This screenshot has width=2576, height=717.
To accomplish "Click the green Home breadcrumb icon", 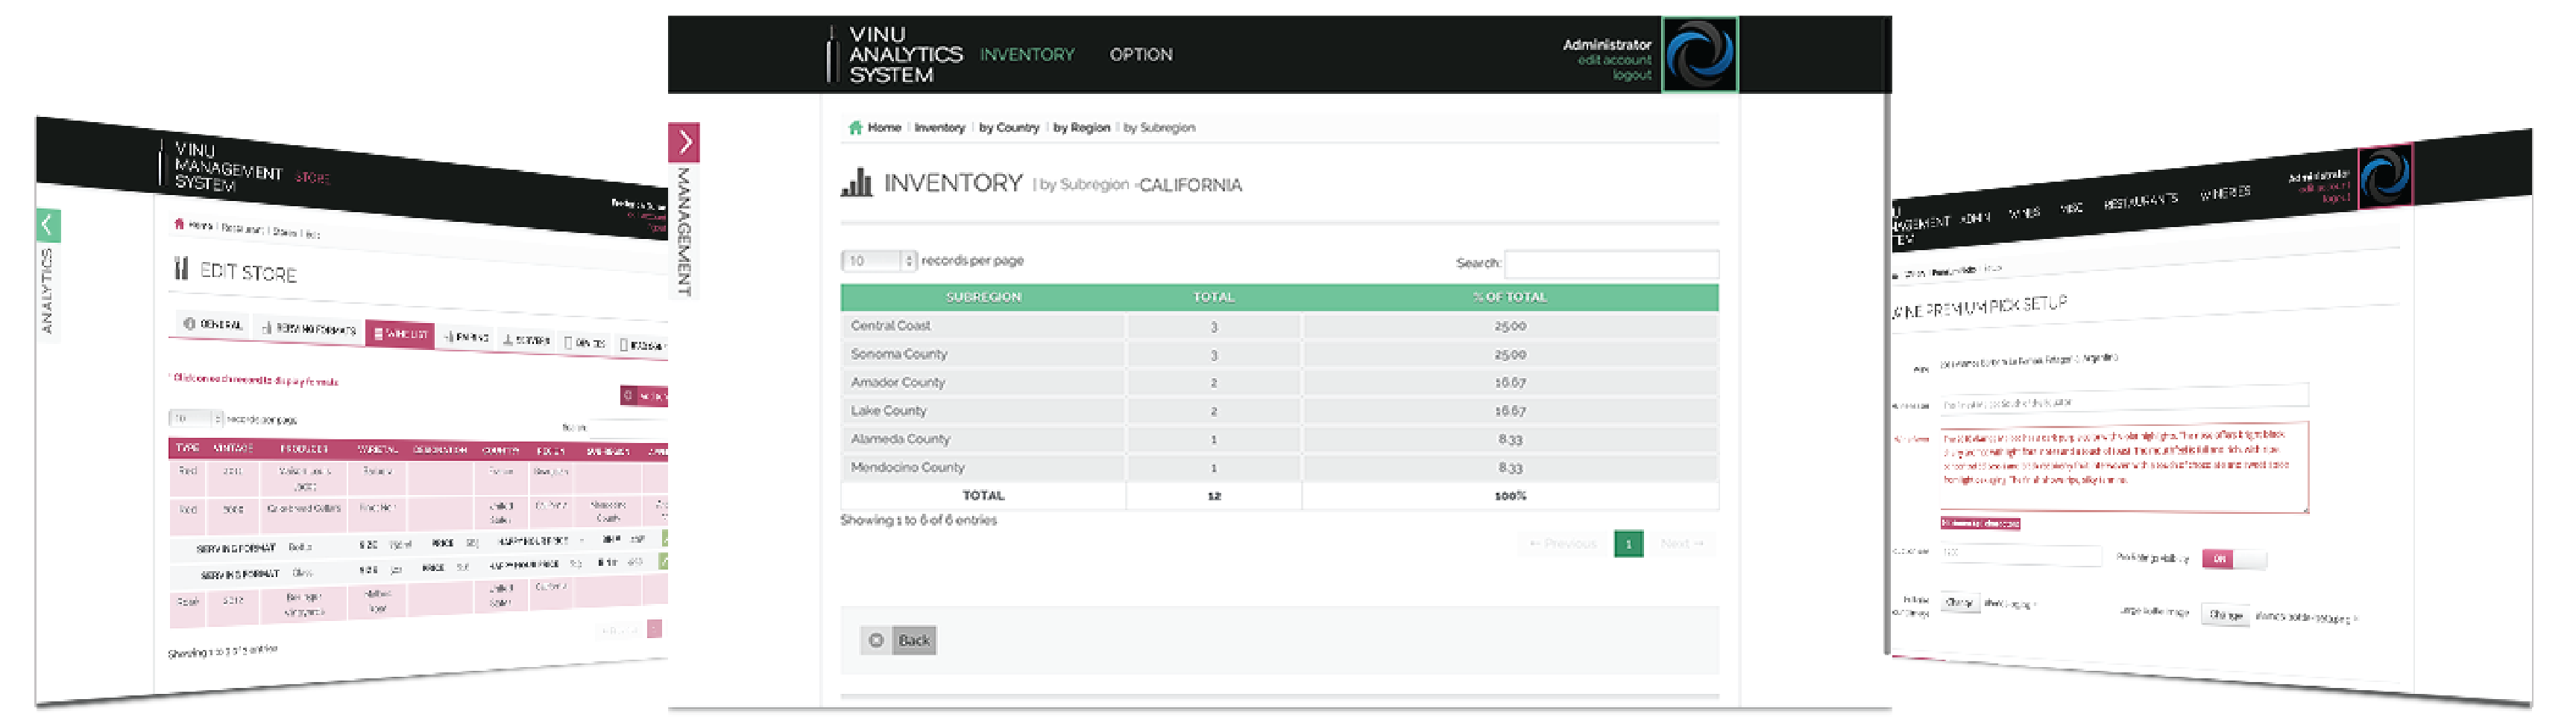I will [x=855, y=128].
